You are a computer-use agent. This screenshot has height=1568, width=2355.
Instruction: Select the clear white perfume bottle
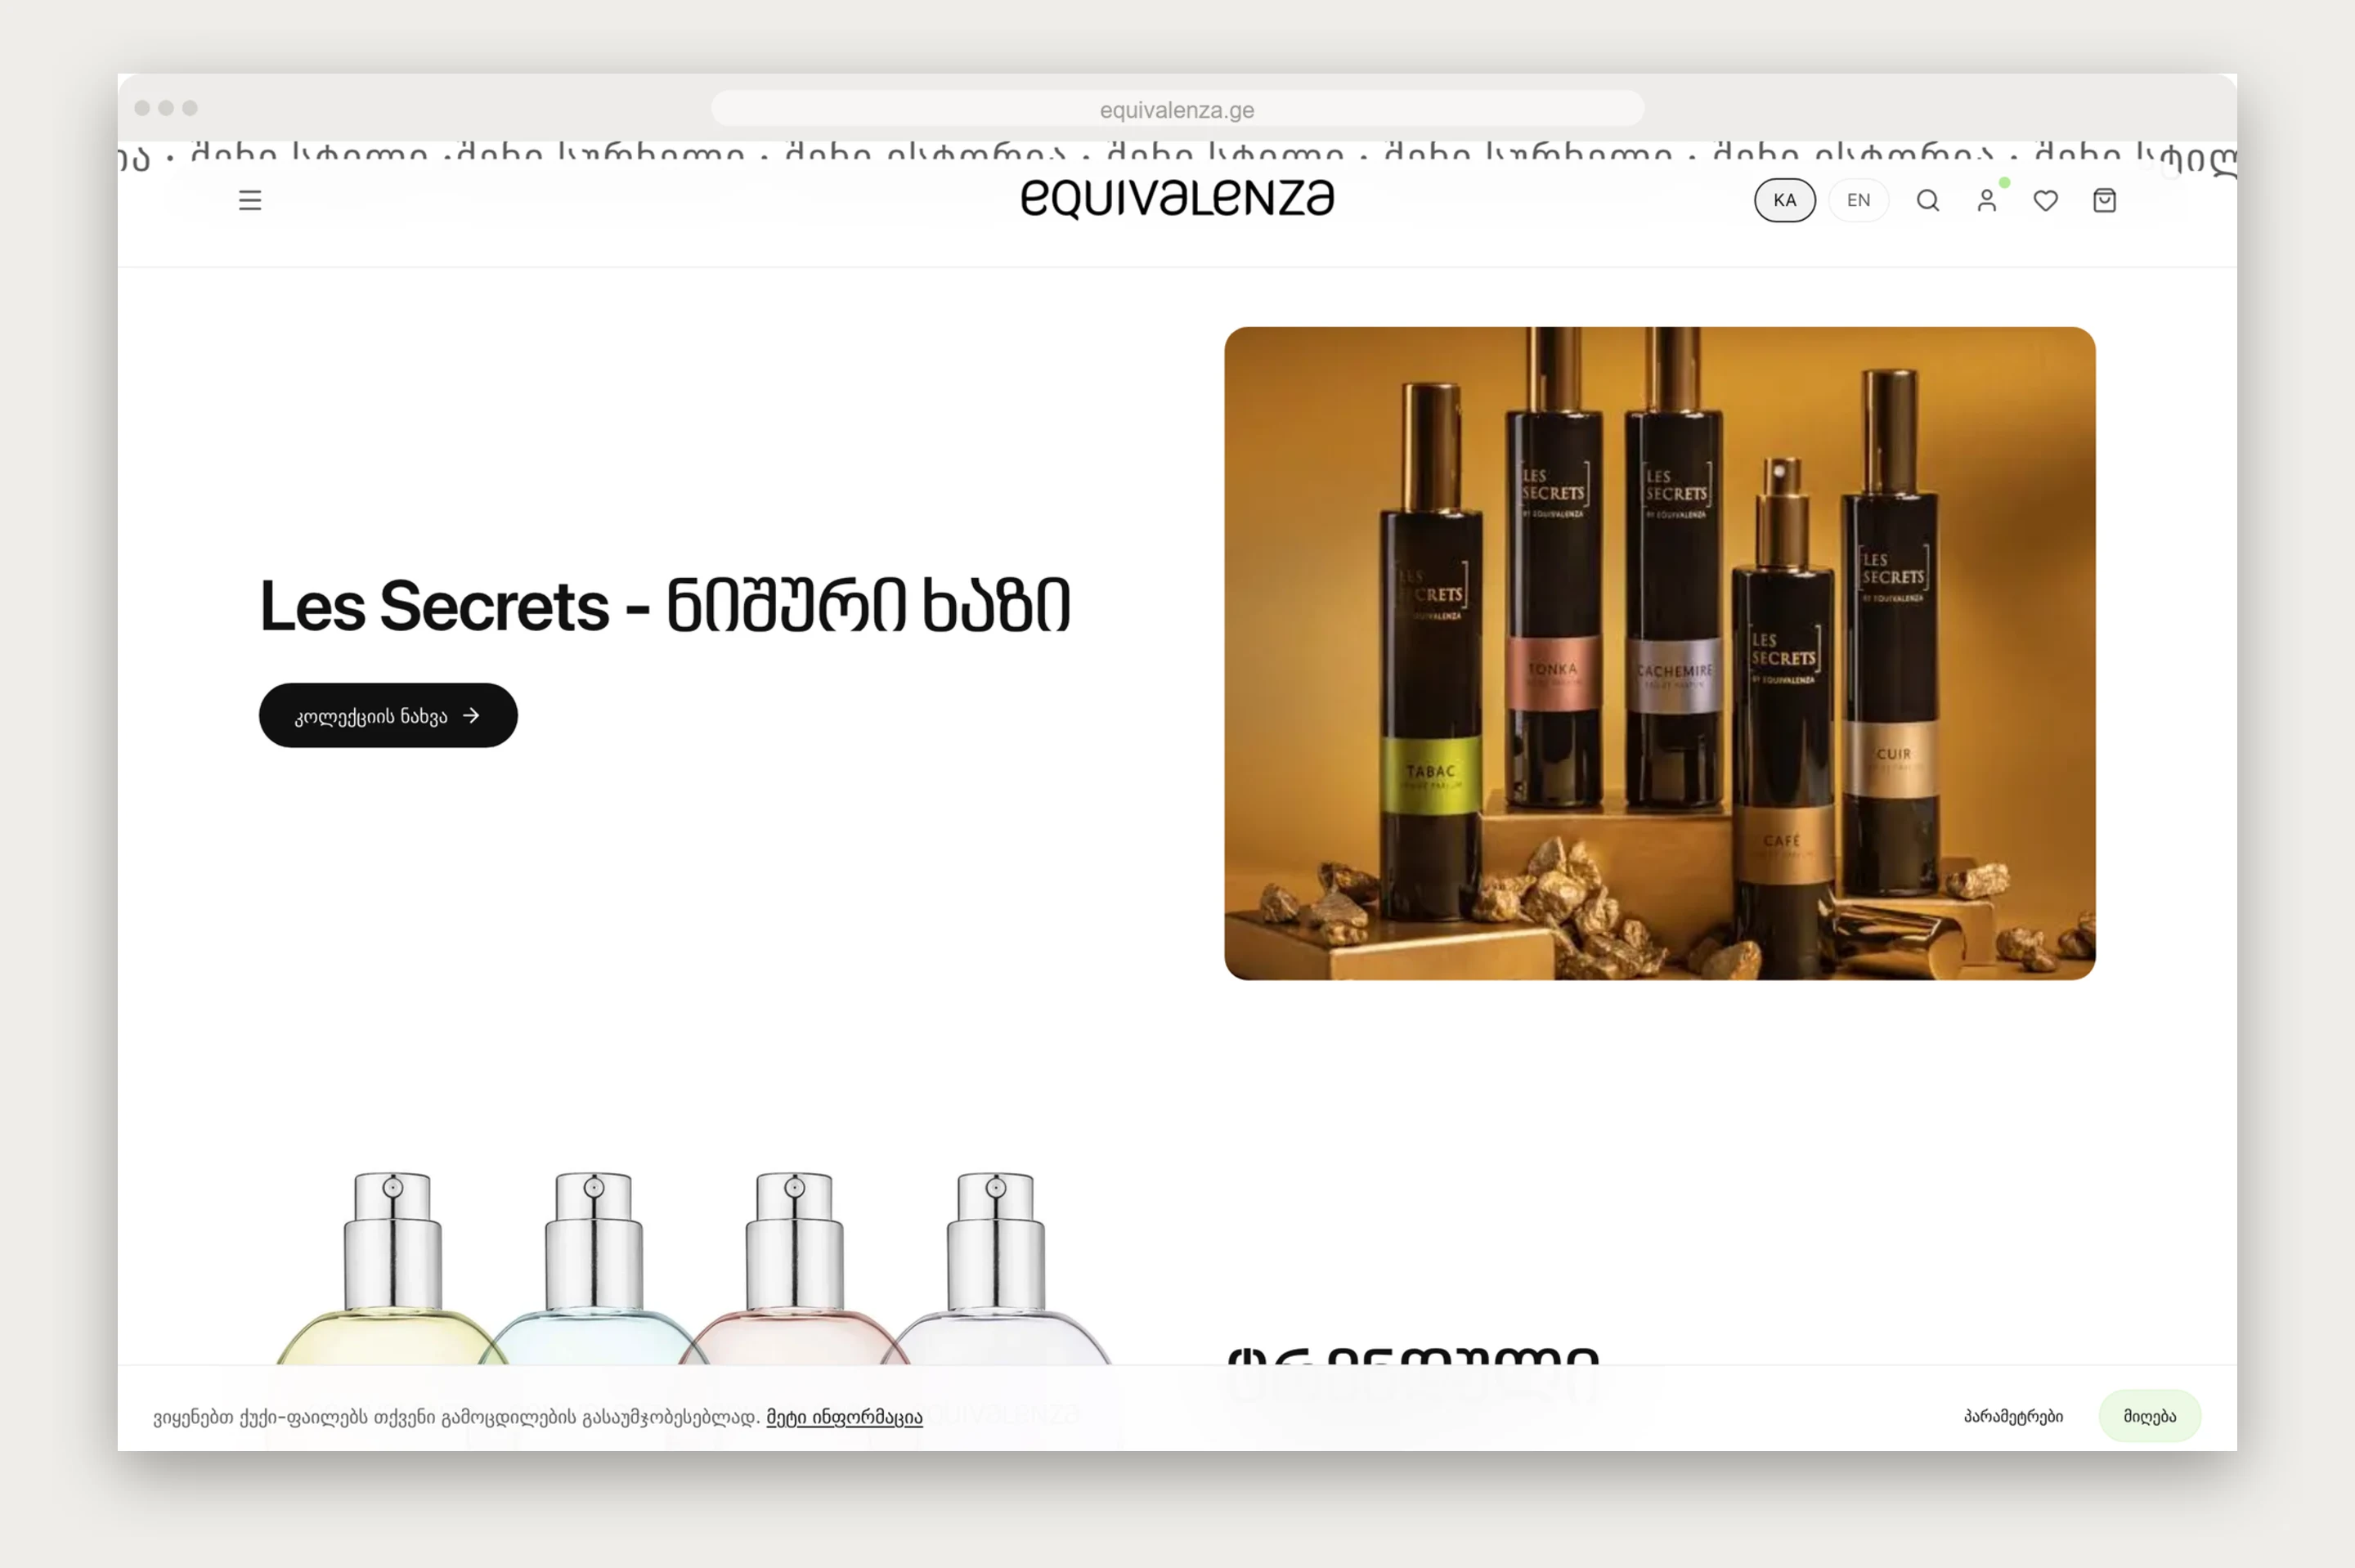[x=996, y=1268]
